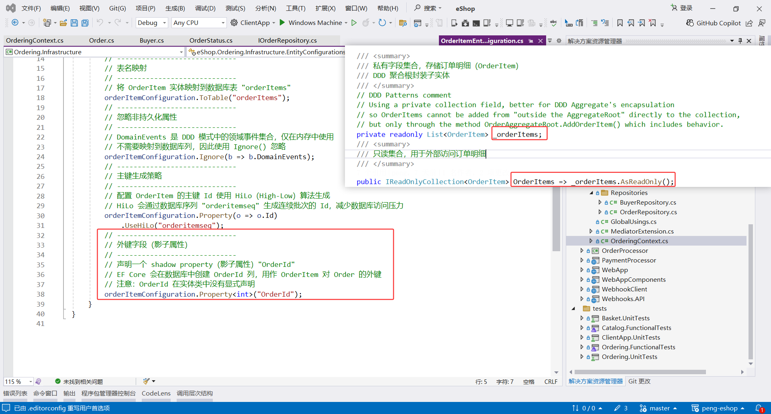Expand the OrderProcessor project node

pyautogui.click(x=582, y=250)
